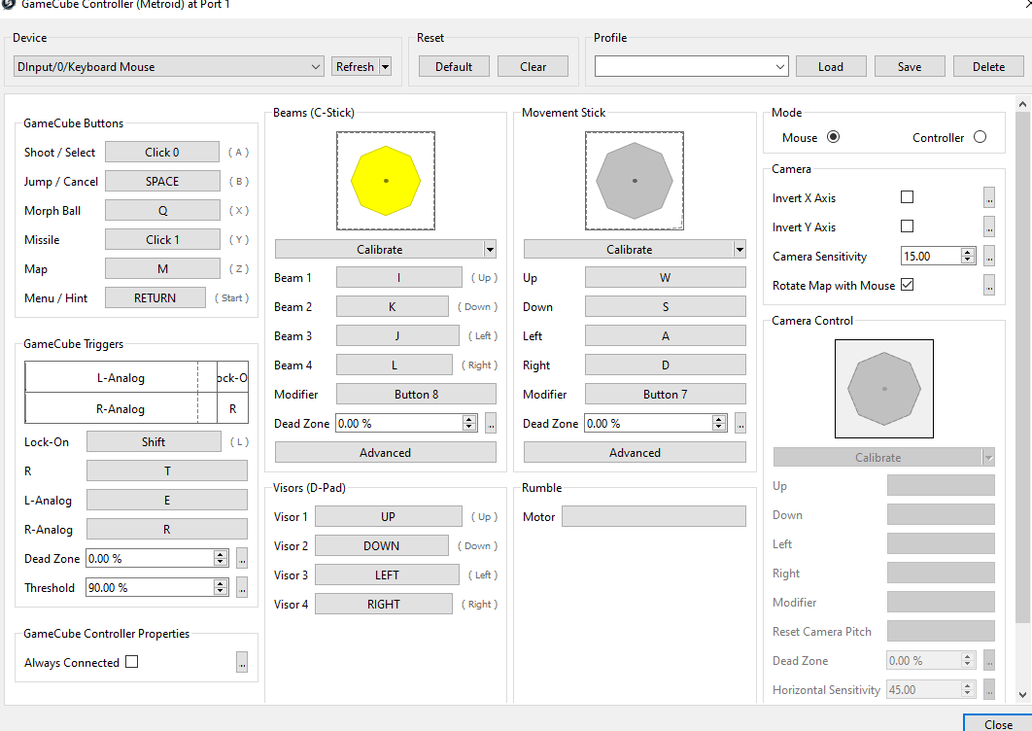Screen dimensions: 1032x731
Task: Expand the Refresh button dropdown arrow
Action: (386, 67)
